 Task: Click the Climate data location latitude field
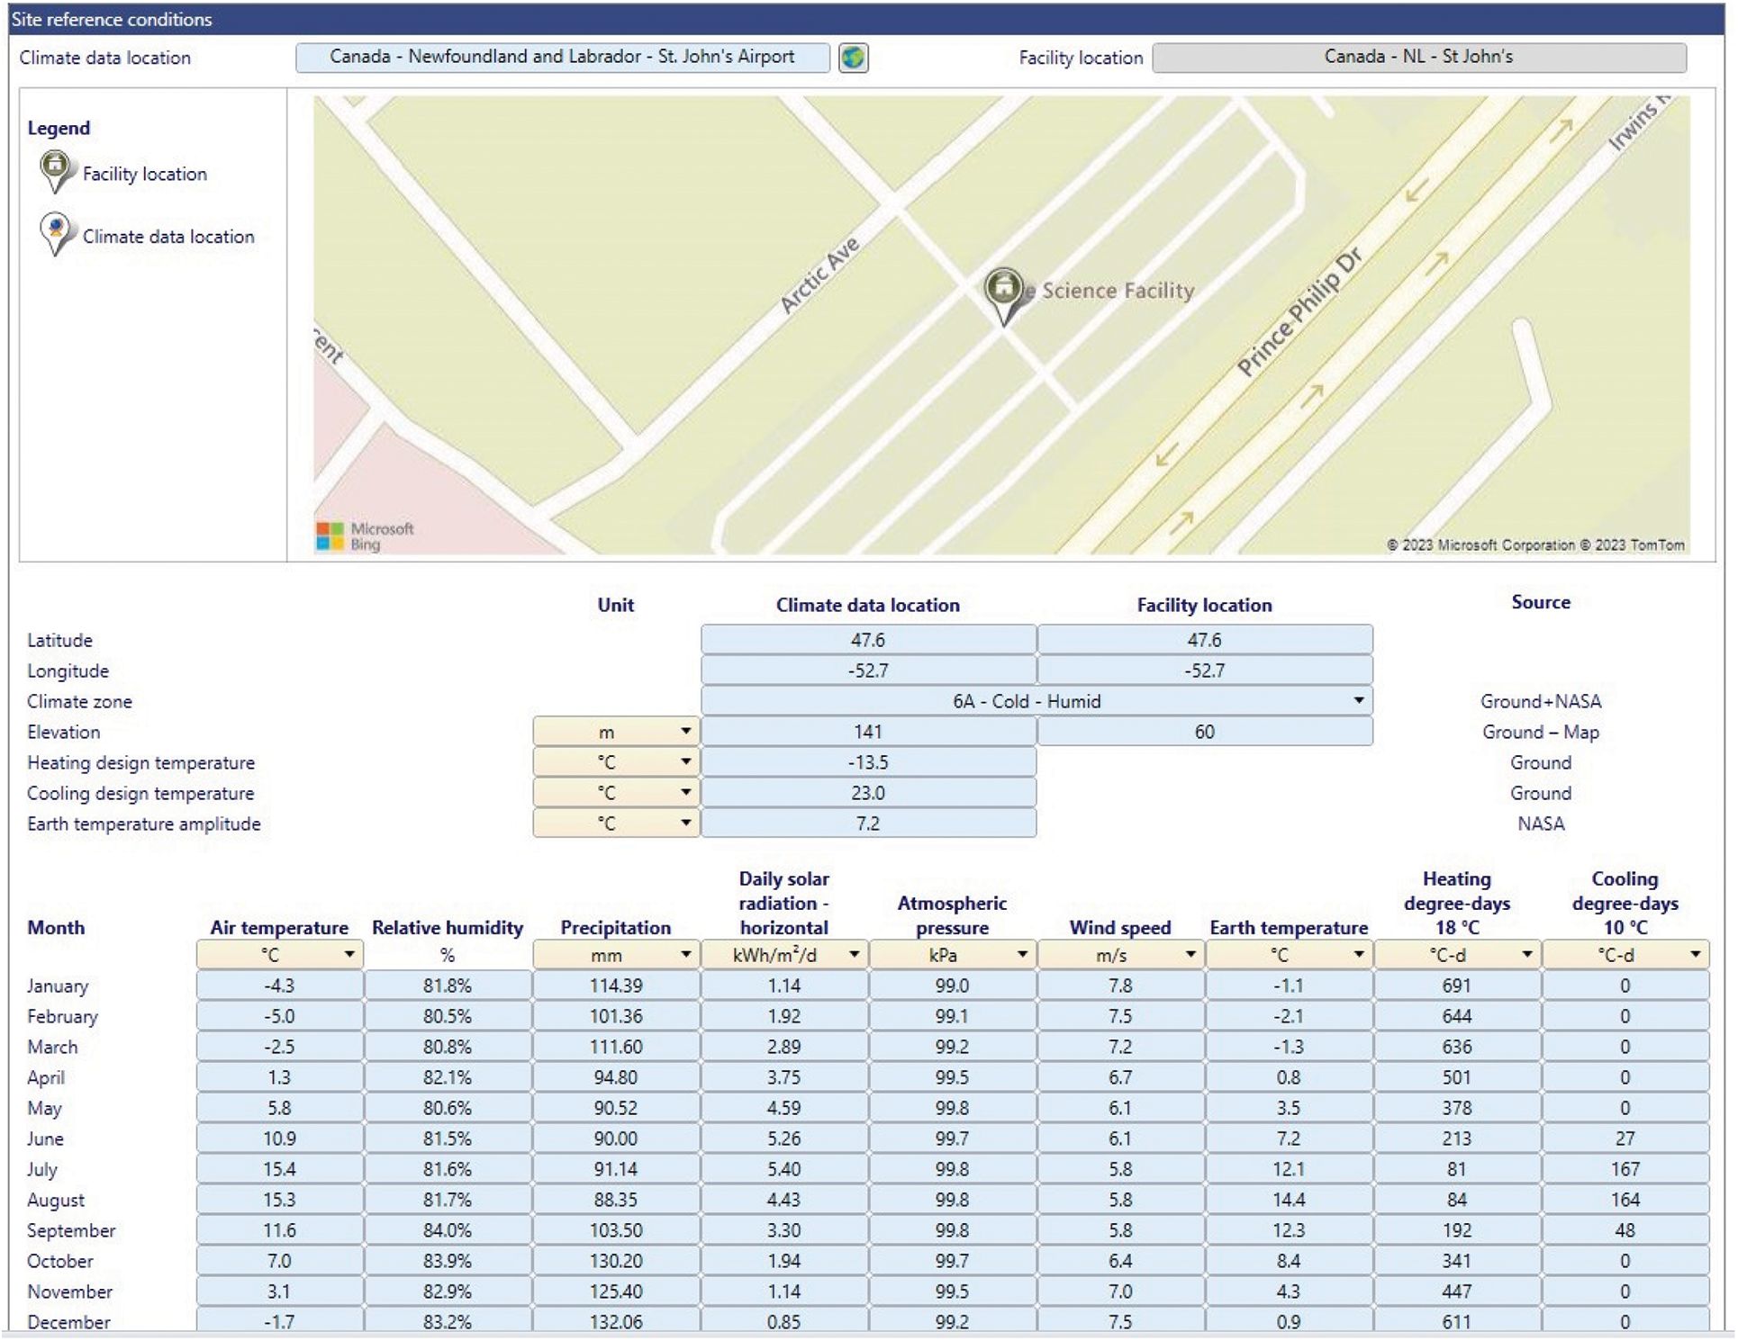pyautogui.click(x=867, y=640)
